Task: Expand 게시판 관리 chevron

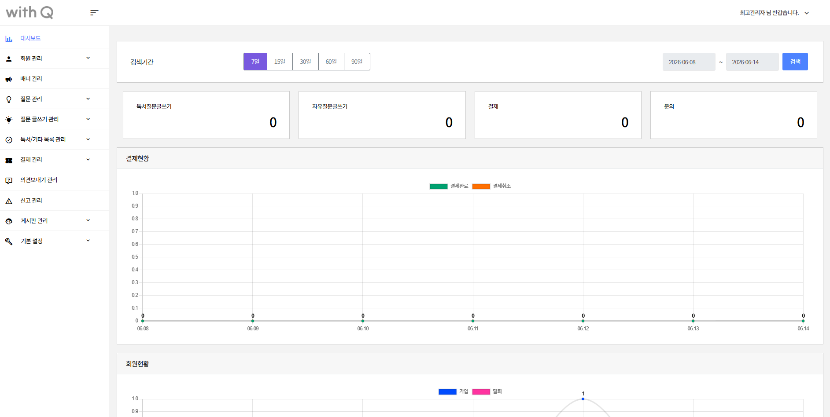Action: click(88, 220)
